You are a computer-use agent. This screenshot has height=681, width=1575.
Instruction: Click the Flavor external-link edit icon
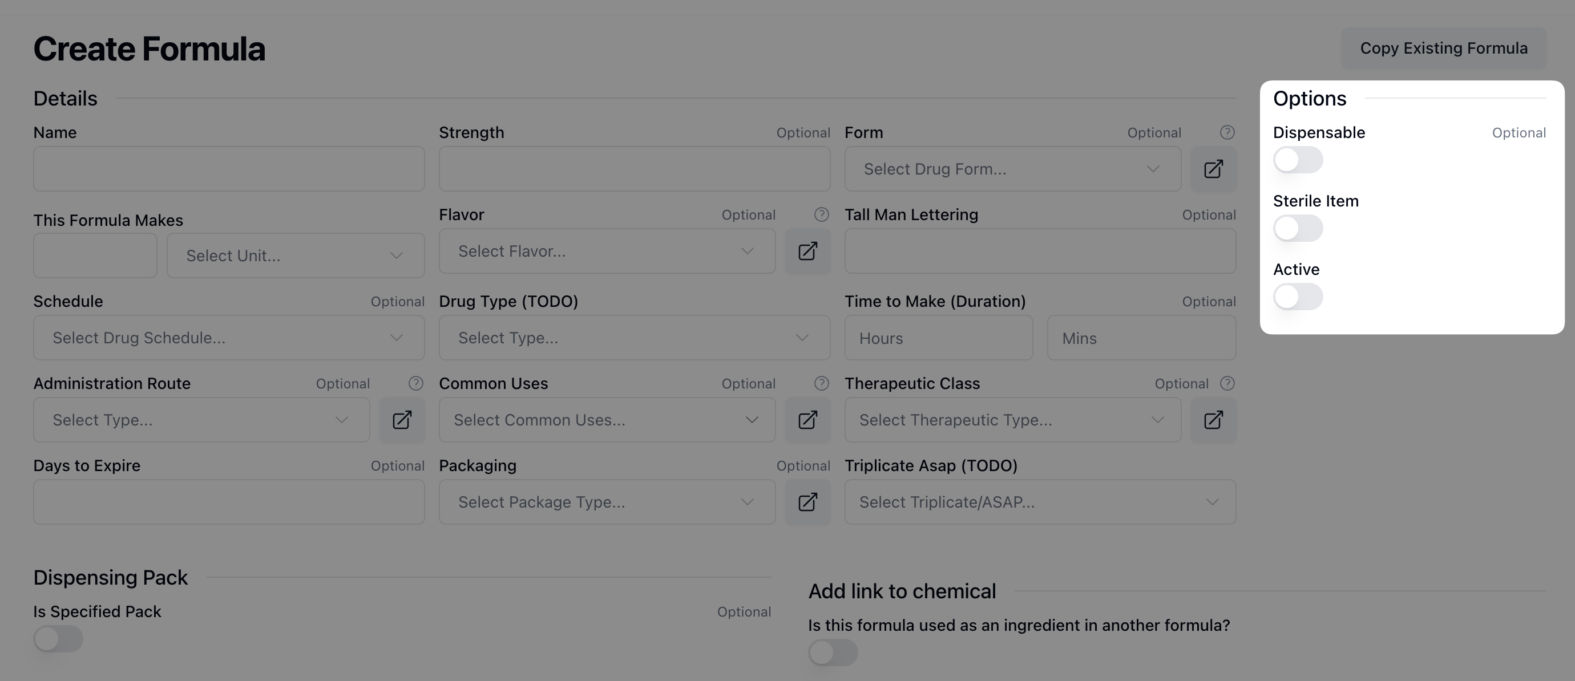[x=807, y=252]
